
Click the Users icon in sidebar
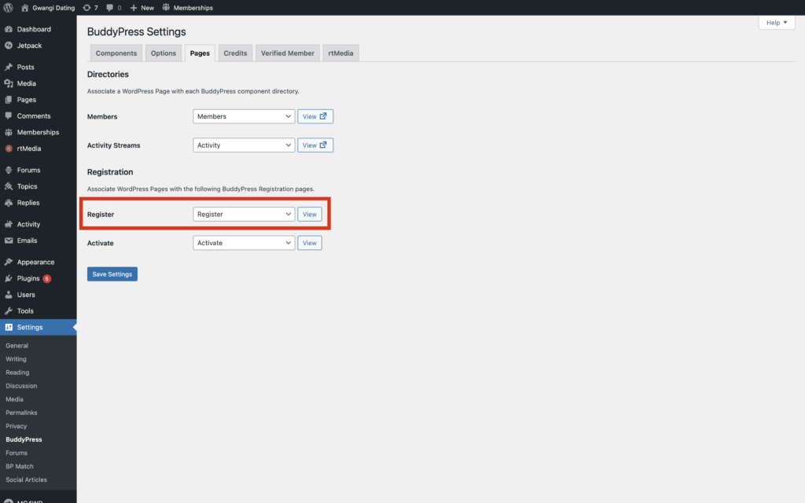click(9, 295)
